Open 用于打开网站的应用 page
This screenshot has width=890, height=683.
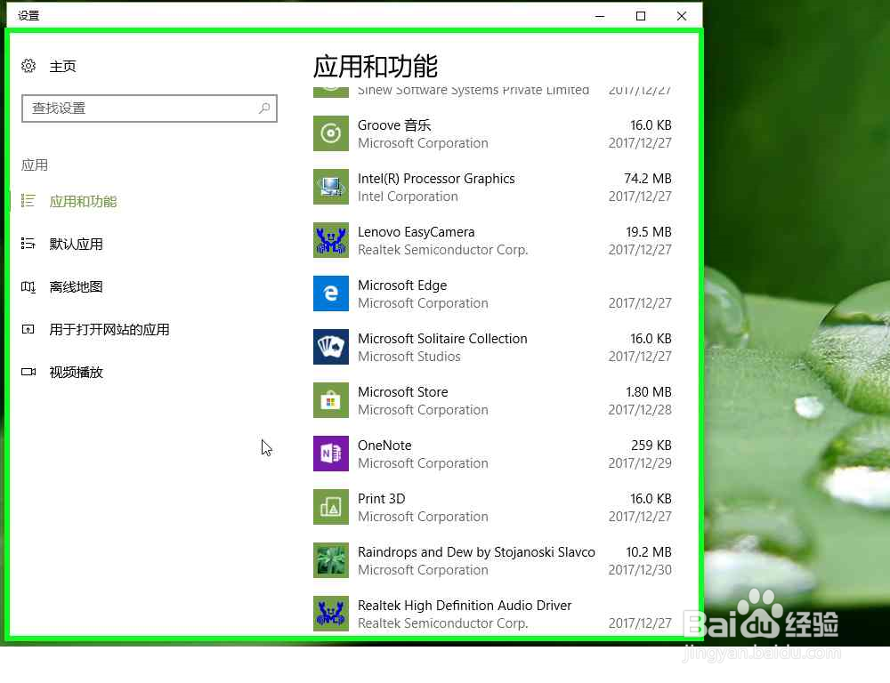point(109,330)
